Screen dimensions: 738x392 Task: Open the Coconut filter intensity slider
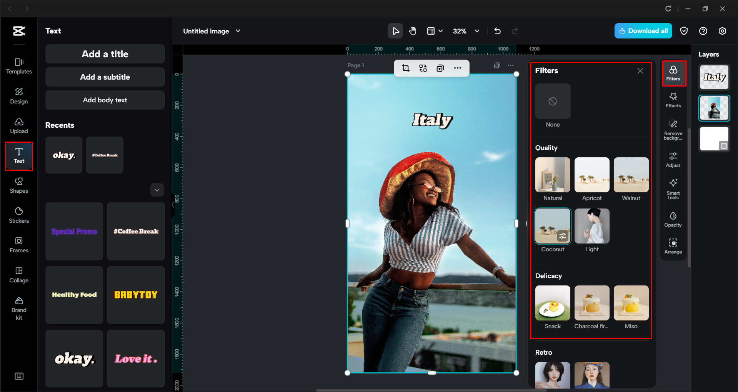click(x=563, y=236)
